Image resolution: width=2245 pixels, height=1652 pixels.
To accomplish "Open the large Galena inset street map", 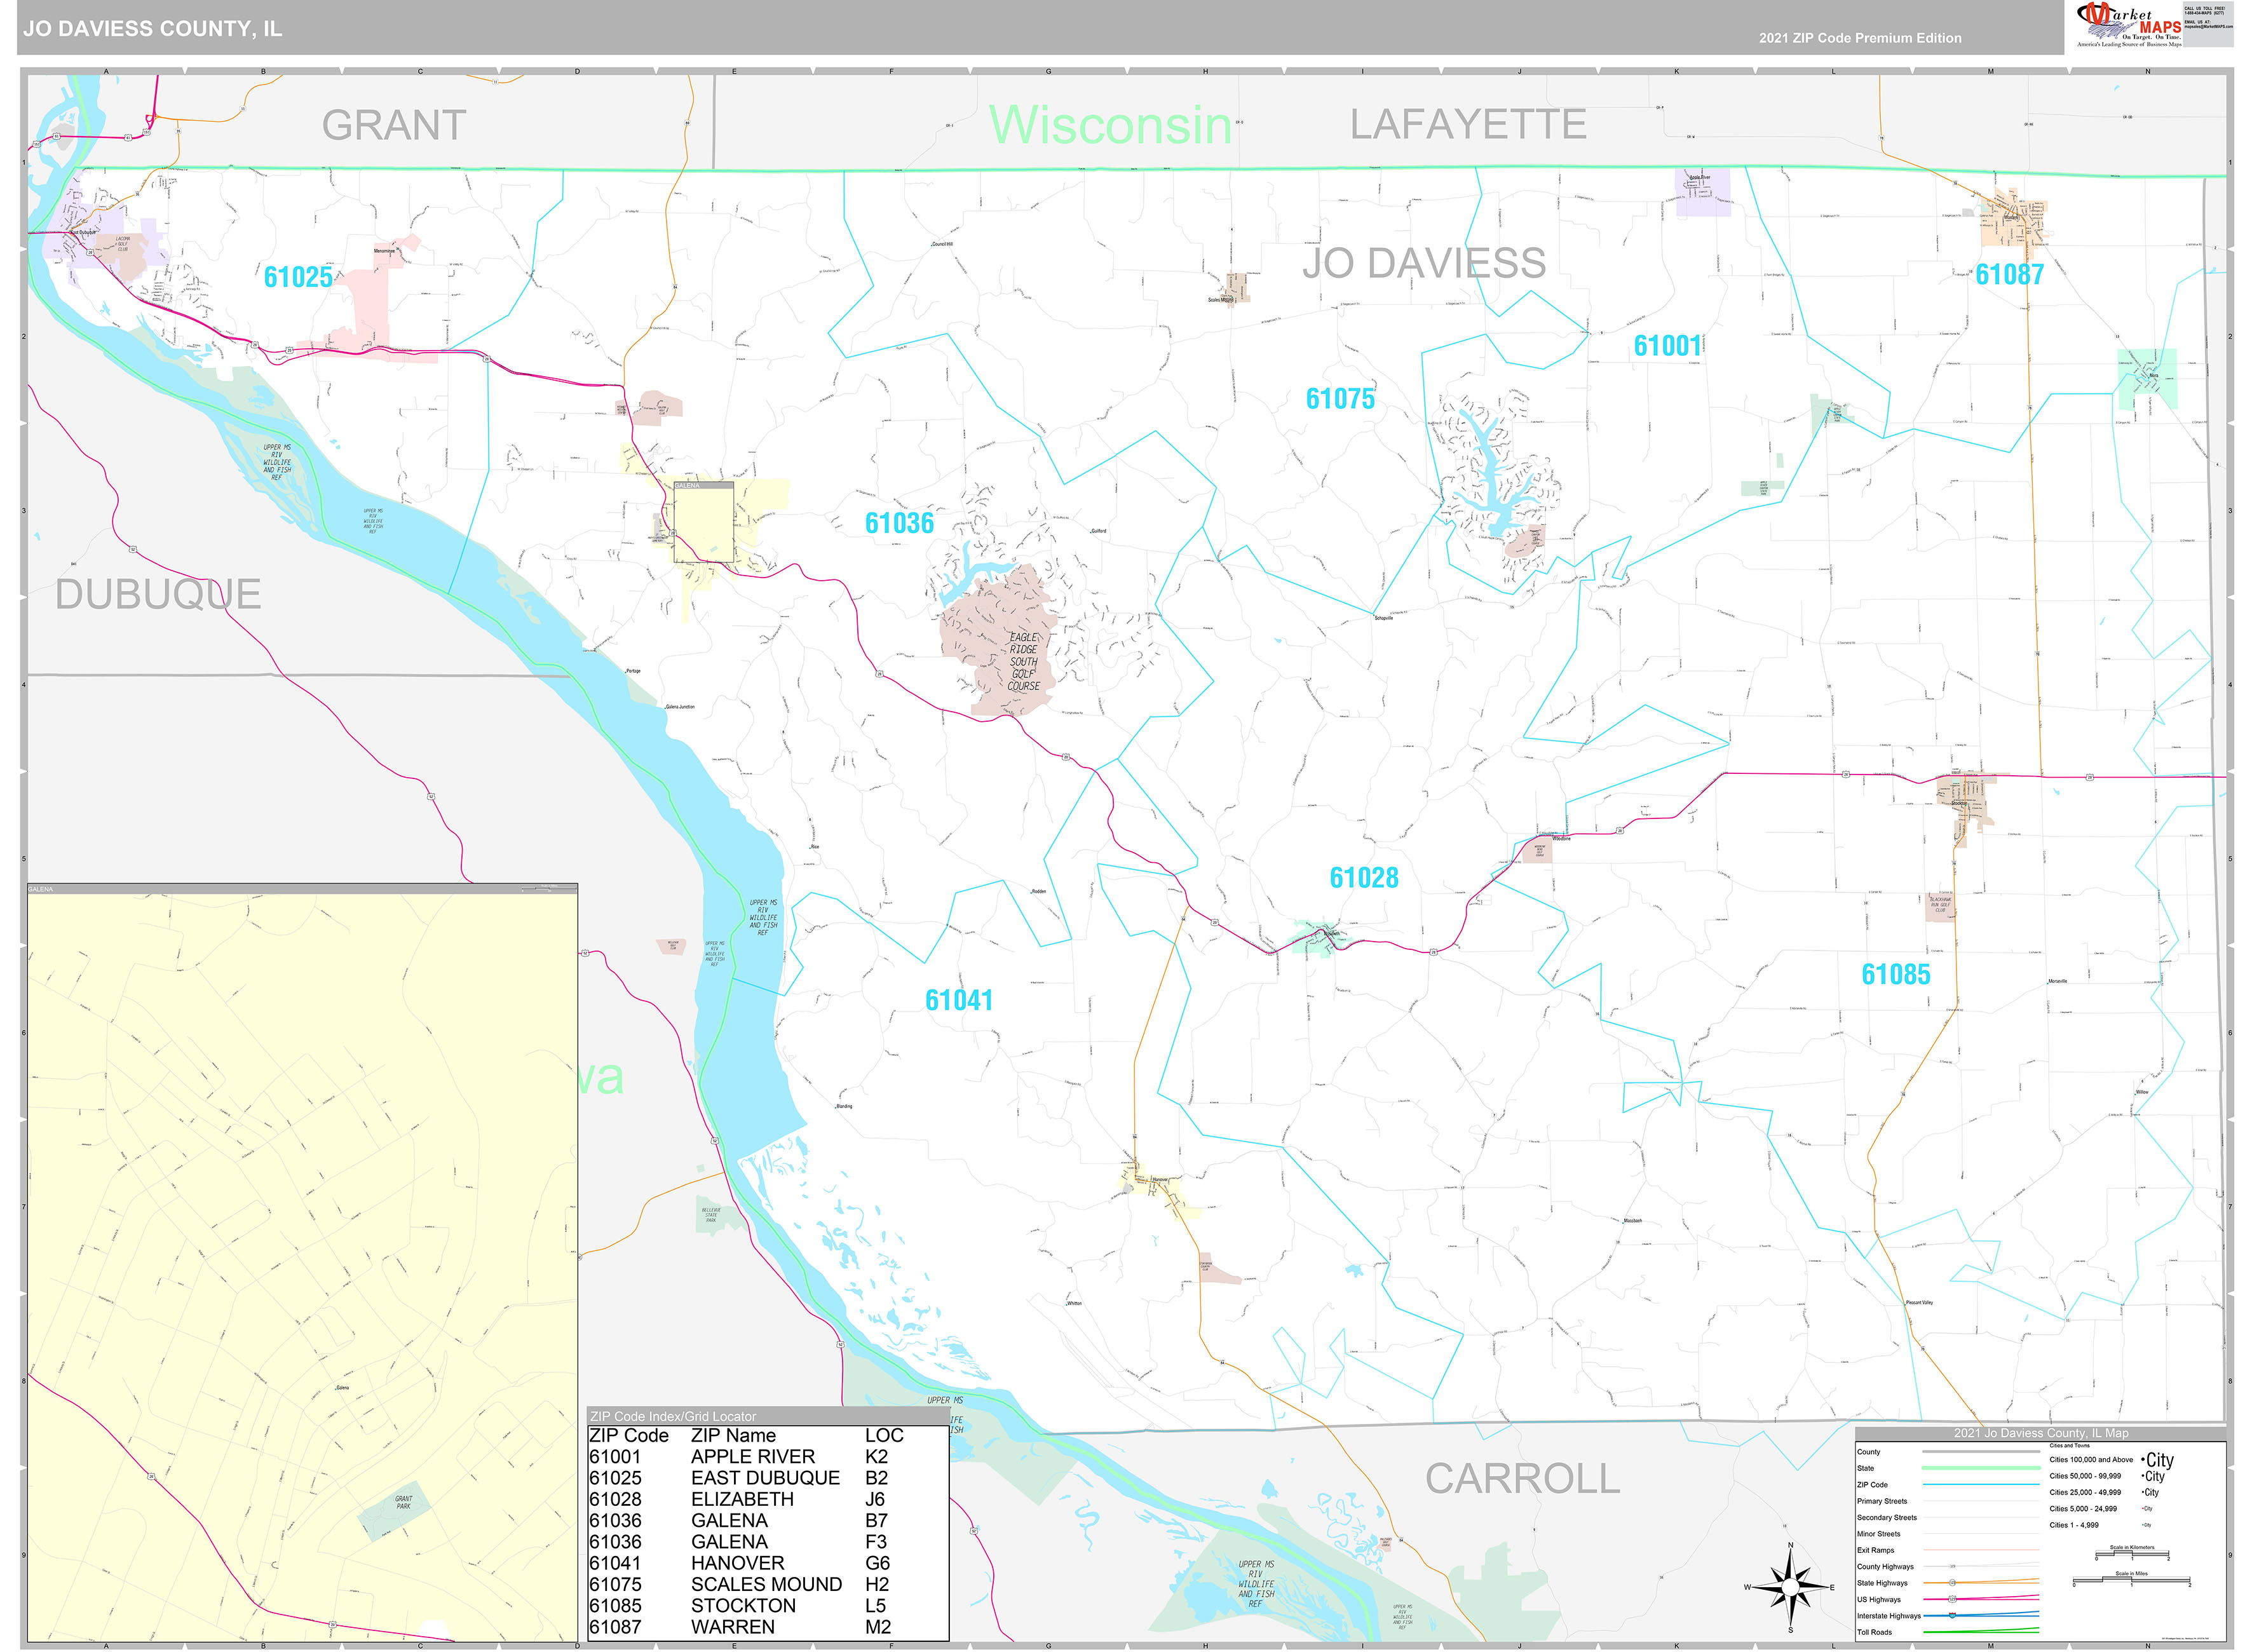I will tap(302, 1263).
